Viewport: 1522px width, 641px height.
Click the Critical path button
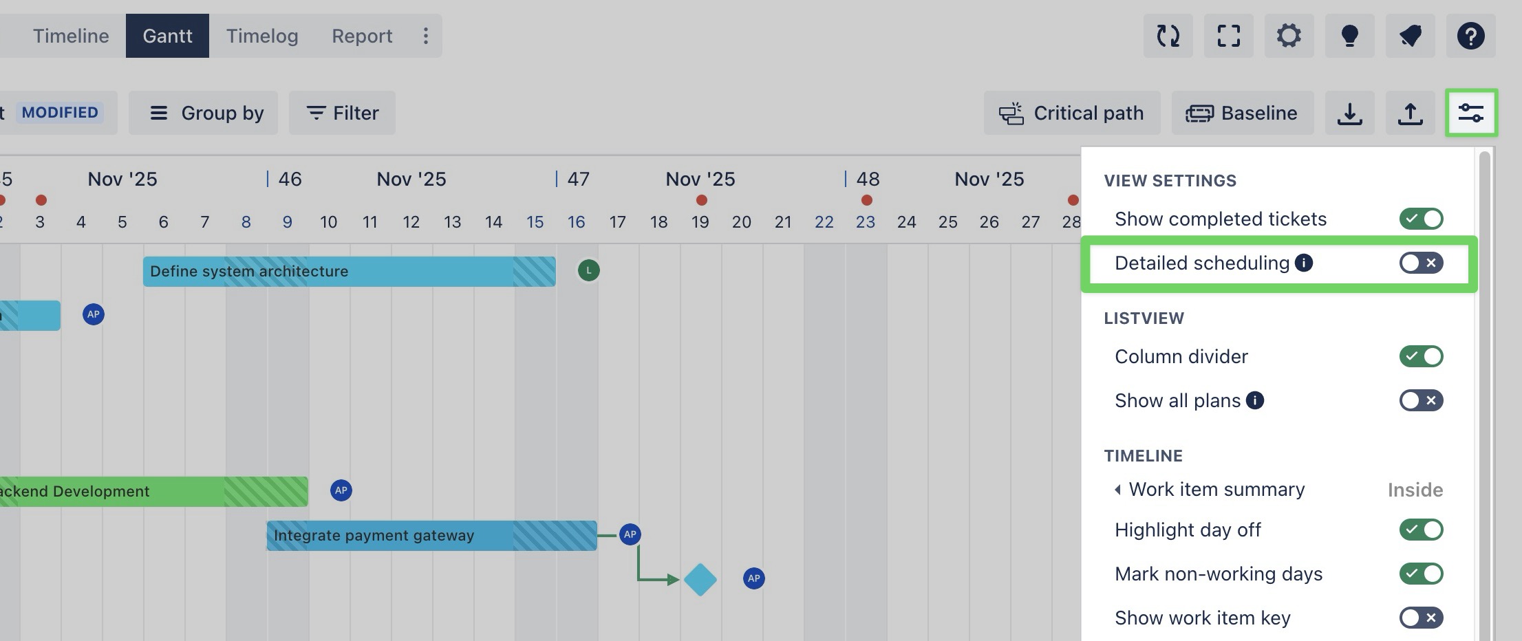point(1071,113)
